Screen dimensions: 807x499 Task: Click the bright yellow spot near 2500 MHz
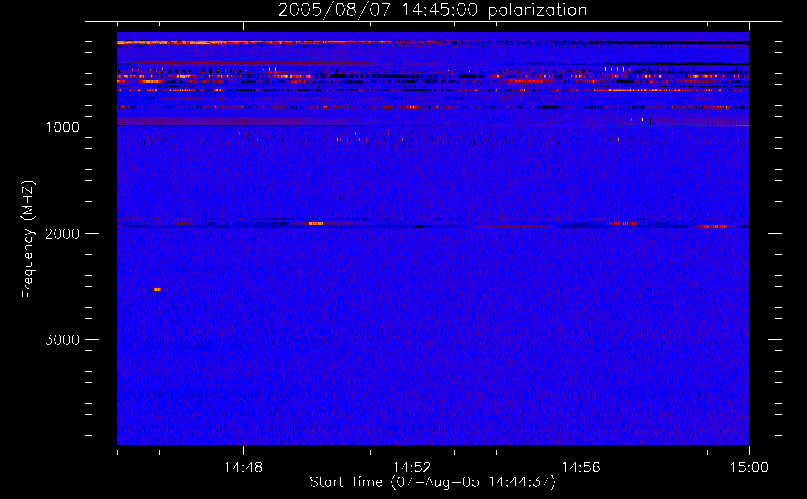pyautogui.click(x=157, y=289)
